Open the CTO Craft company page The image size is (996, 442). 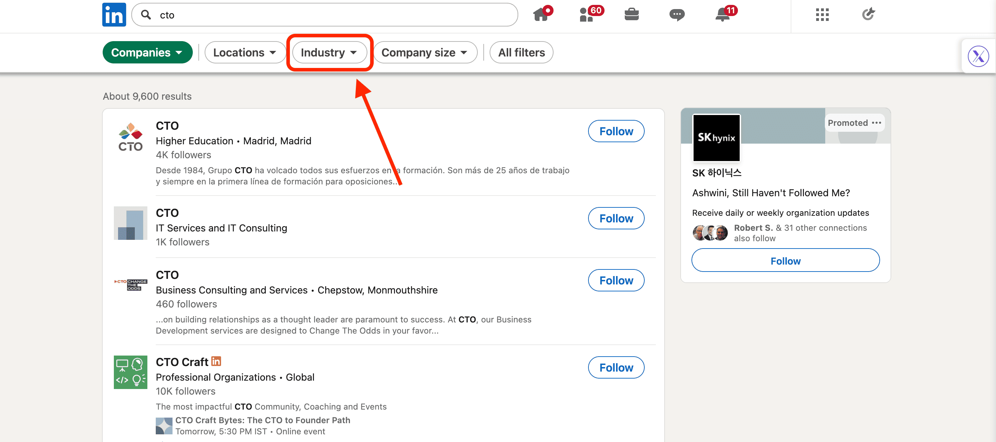pos(182,362)
